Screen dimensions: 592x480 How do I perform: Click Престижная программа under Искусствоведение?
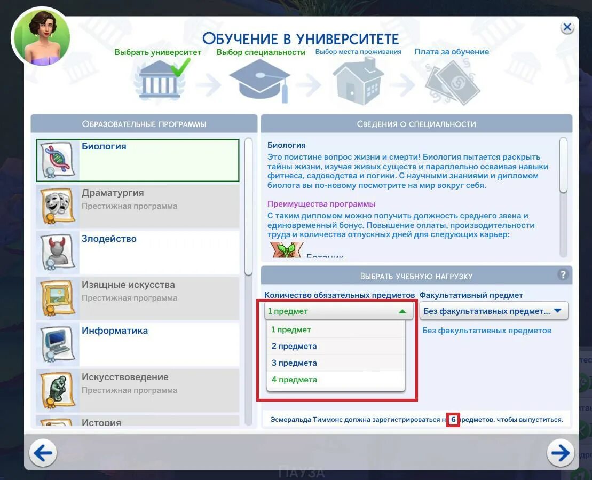tap(130, 390)
